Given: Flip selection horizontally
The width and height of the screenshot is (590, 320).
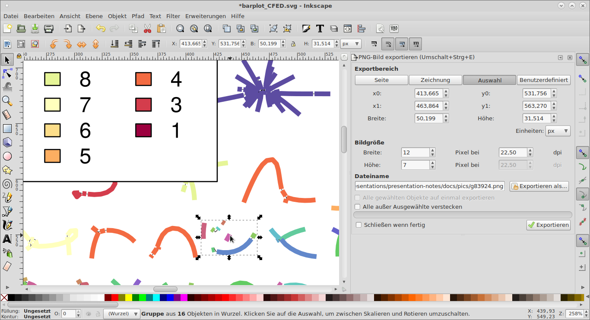Looking at the screenshot, I should click(82, 44).
